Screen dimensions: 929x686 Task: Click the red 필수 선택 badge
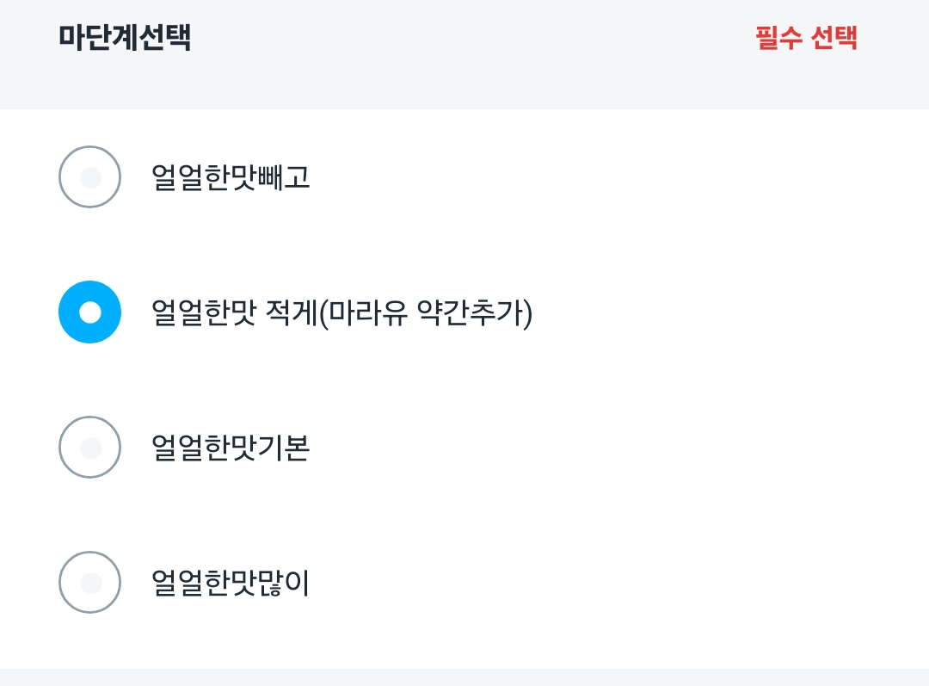point(806,38)
